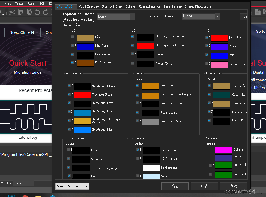266x197 pixels.
Task: Open the Schematic Theme dropdown showing Light
Action: click(201, 16)
